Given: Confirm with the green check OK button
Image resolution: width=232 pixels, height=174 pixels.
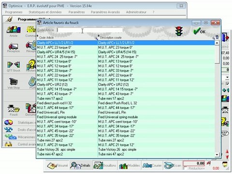Looking at the screenshot, I should pos(200,31).
